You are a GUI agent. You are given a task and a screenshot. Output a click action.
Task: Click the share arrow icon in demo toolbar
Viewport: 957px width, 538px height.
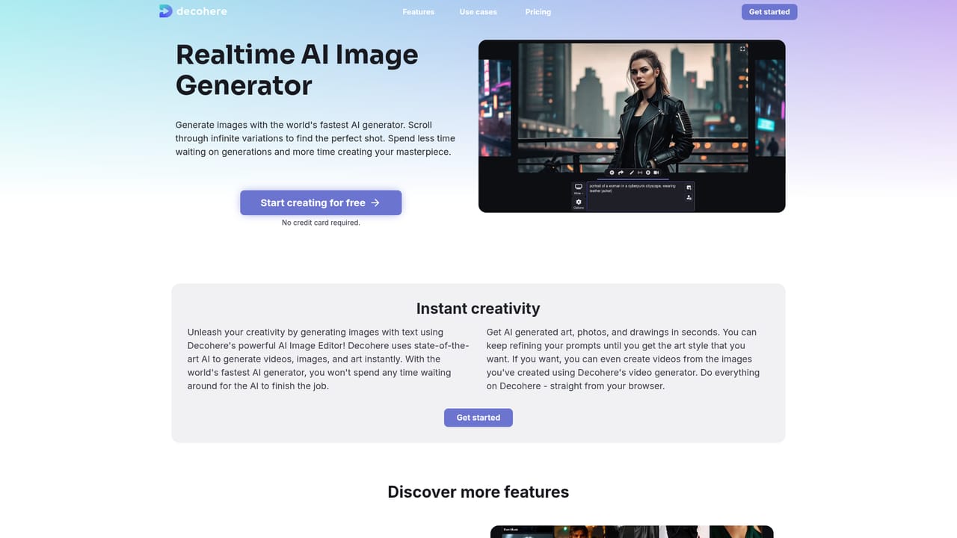tap(621, 173)
